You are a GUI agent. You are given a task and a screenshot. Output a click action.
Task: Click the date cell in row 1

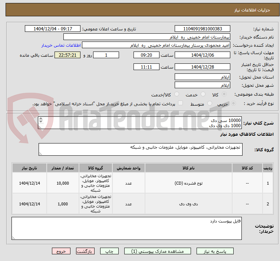point(29,183)
